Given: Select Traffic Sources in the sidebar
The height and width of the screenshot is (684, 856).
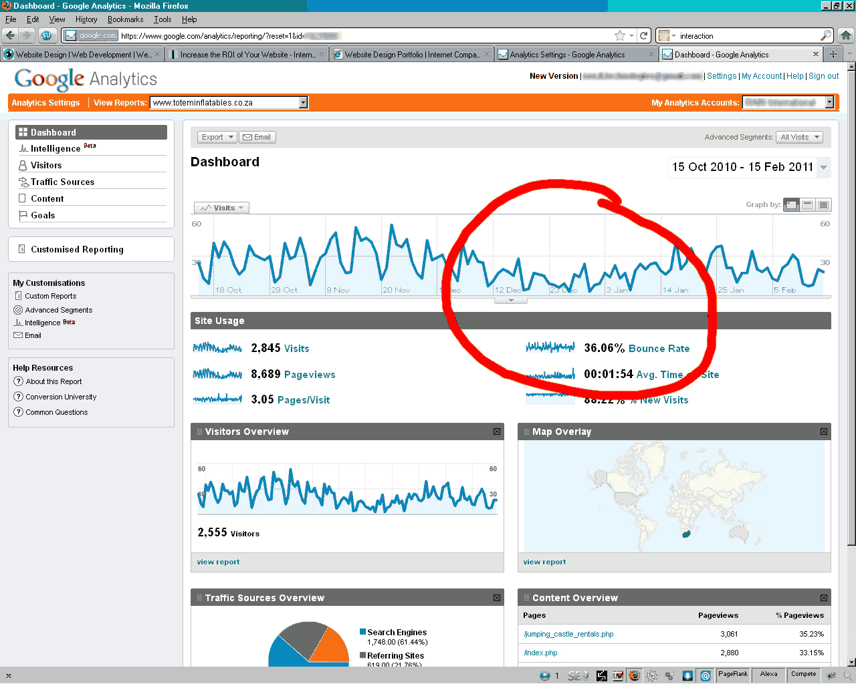Looking at the screenshot, I should (62, 182).
